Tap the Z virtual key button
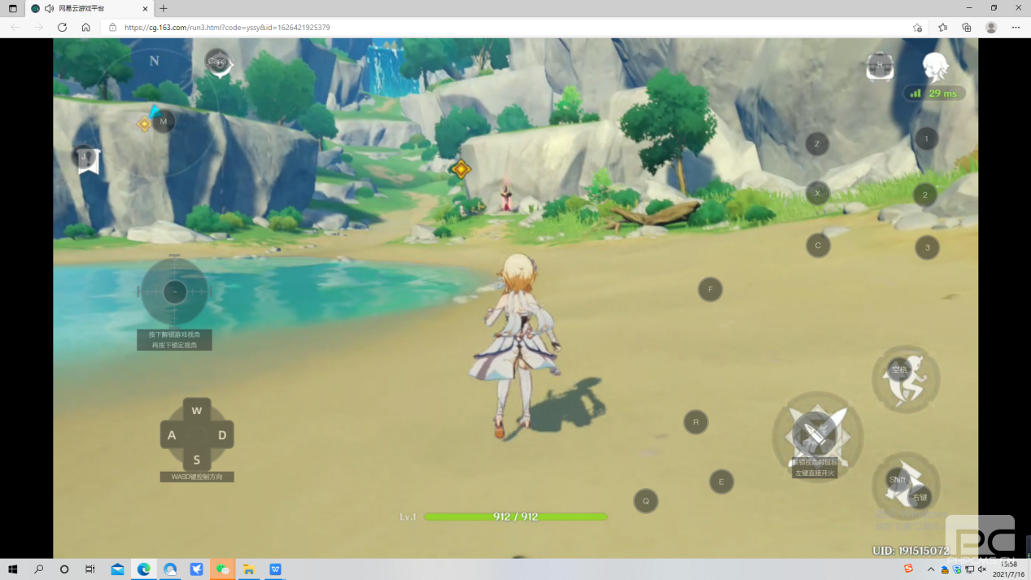Viewport: 1031px width, 580px height. click(x=817, y=144)
